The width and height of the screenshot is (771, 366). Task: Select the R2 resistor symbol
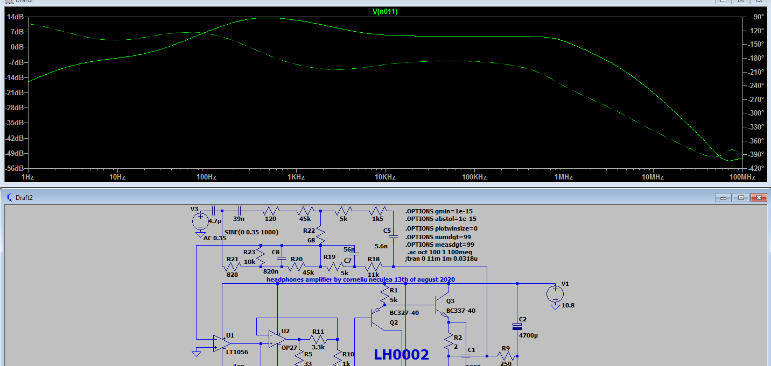click(448, 341)
